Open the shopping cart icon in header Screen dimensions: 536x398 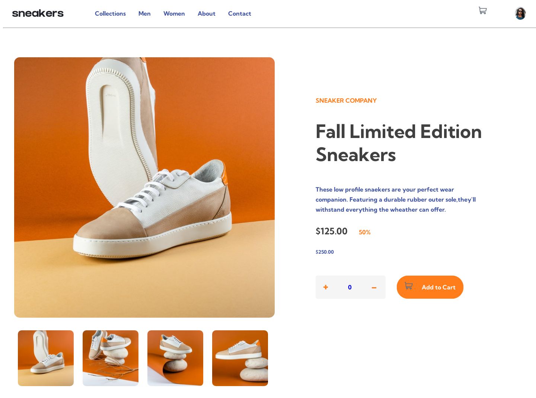[x=482, y=11]
